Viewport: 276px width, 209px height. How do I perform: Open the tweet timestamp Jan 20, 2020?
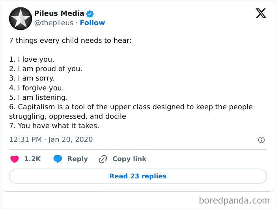coord(51,139)
